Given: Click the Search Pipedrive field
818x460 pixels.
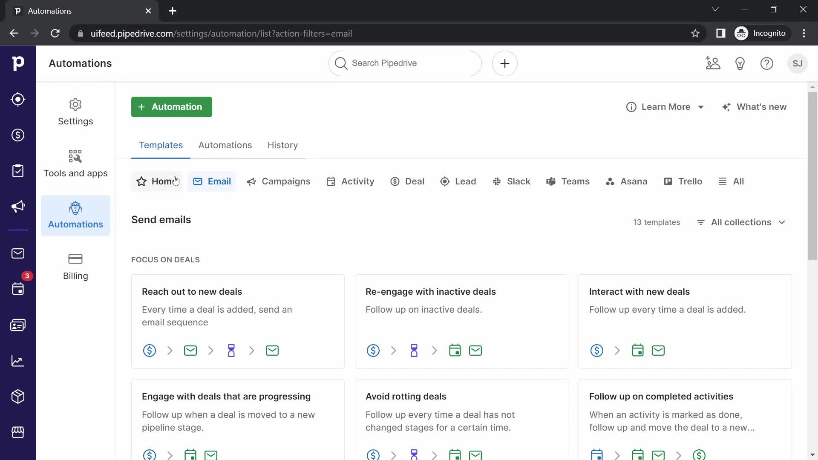Looking at the screenshot, I should point(405,63).
